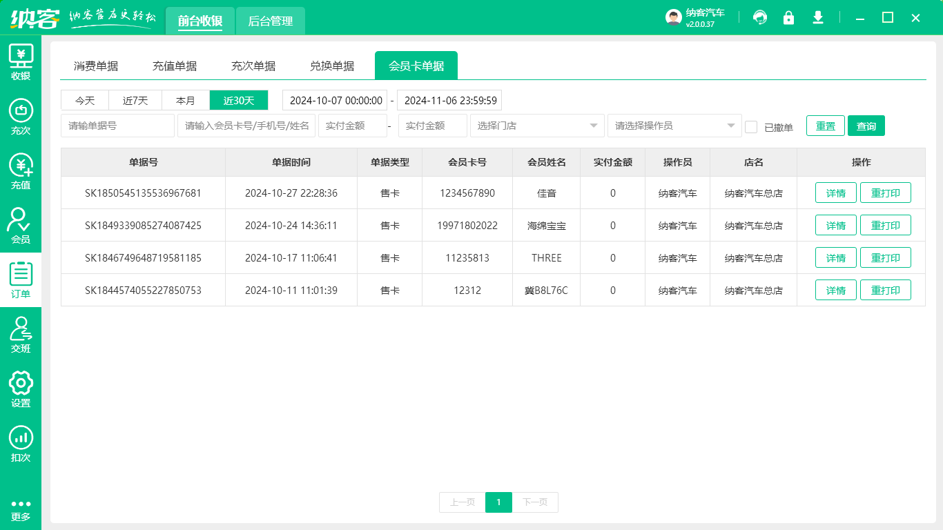Toggle the 已撤单 checkbox
Image resolution: width=943 pixels, height=530 pixels.
click(x=751, y=127)
